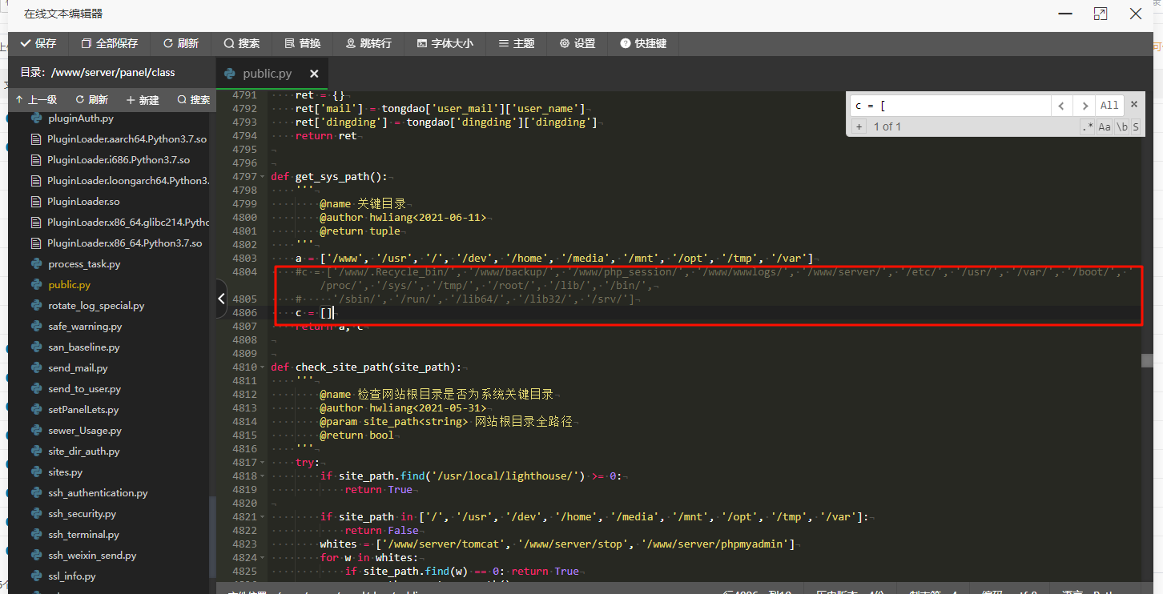Viewport: 1163px width, 594px height.
Task: Click the editor vertical scrollbar thumb
Action: 1147,361
